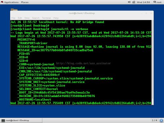Click the _SYSTEMD_UNIT=systemd-journald.service line
Viewport: 164px width, 123px height.
pyautogui.click(x=51, y=82)
